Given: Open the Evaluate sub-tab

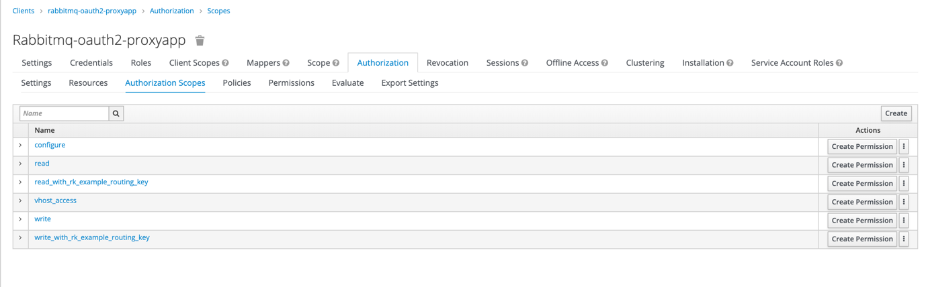Looking at the screenshot, I should coord(347,82).
